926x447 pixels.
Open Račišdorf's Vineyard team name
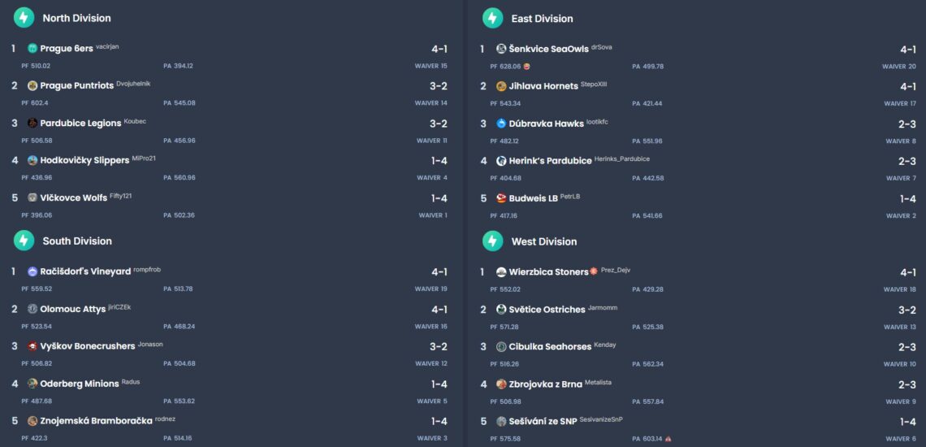tap(85, 271)
